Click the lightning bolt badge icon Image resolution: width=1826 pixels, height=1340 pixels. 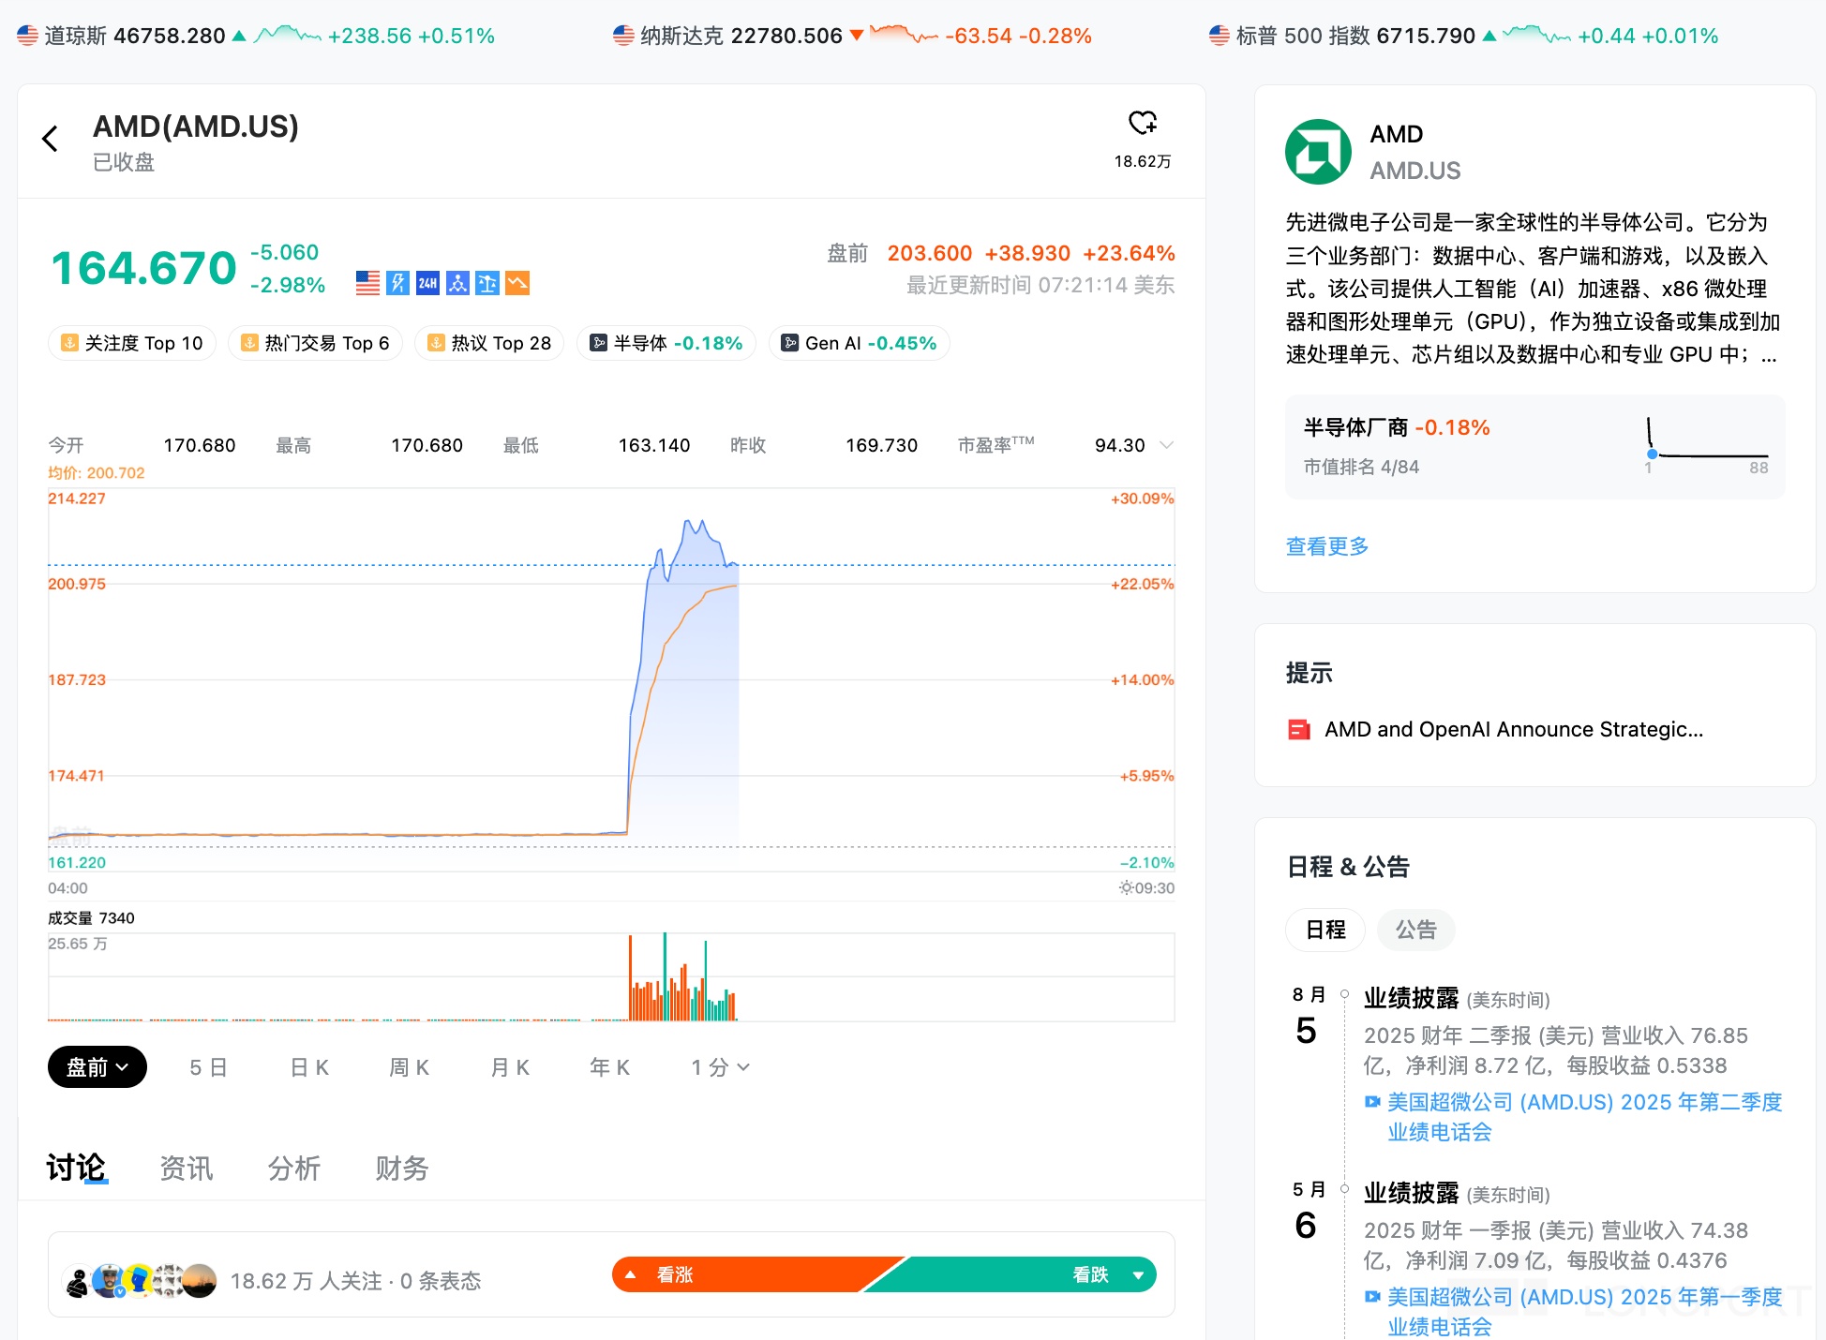tap(397, 283)
